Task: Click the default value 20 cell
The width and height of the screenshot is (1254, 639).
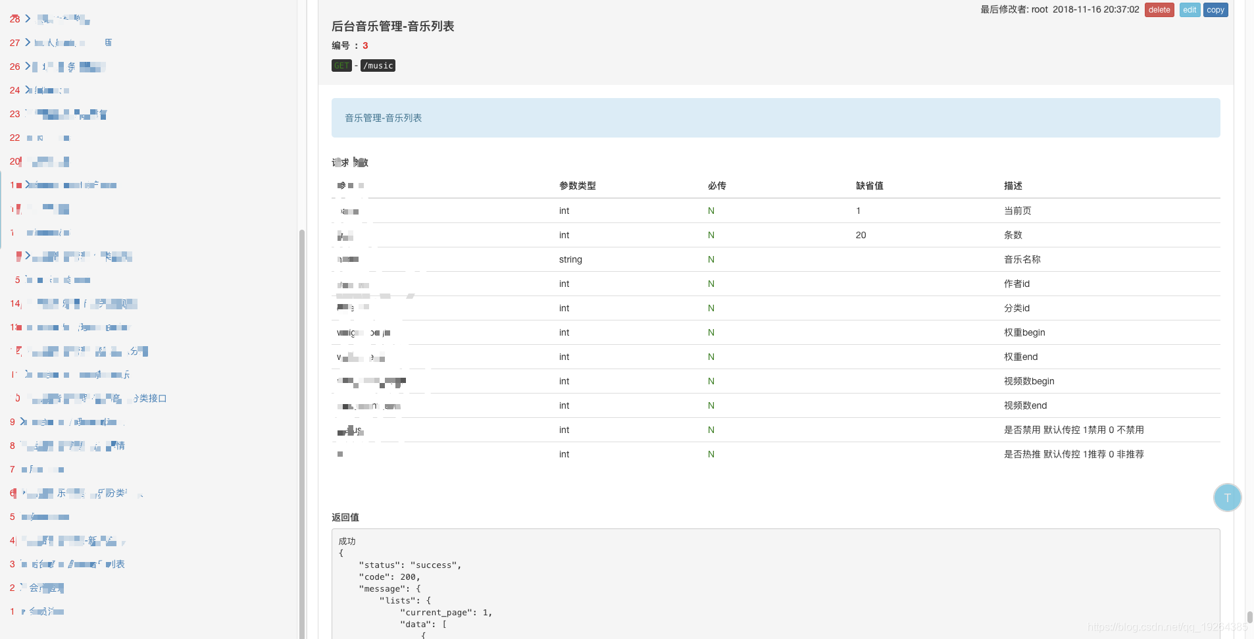Action: click(x=861, y=235)
